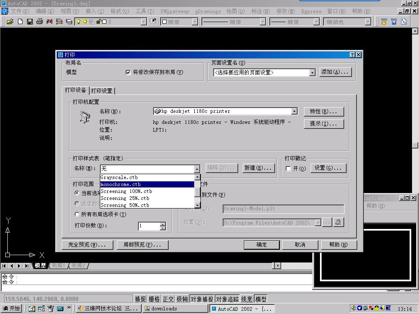The width and height of the screenshot is (419, 314).
Task: Click the make object's layer current icon
Action: tap(153, 21)
